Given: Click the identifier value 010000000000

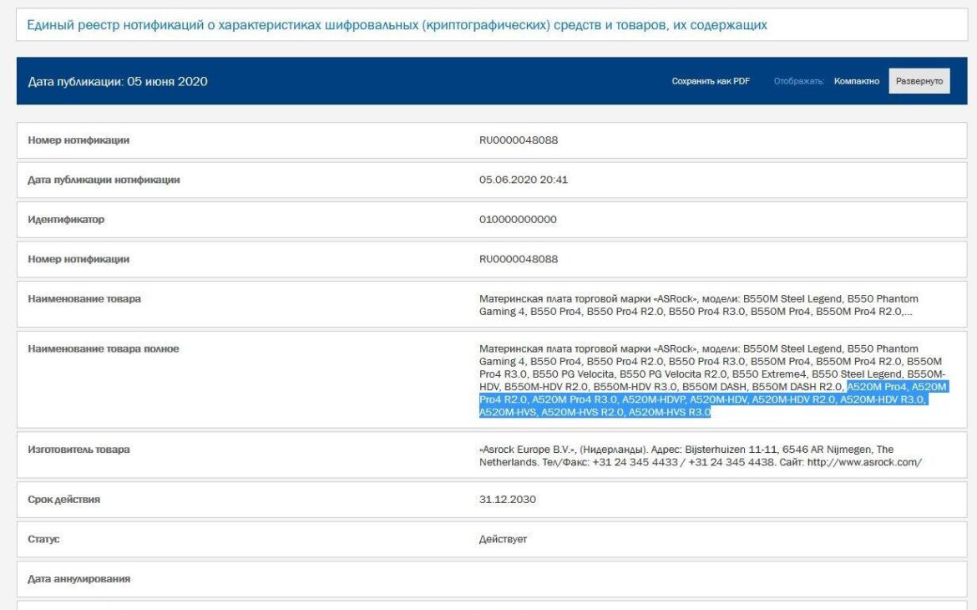Looking at the screenshot, I should pos(518,220).
